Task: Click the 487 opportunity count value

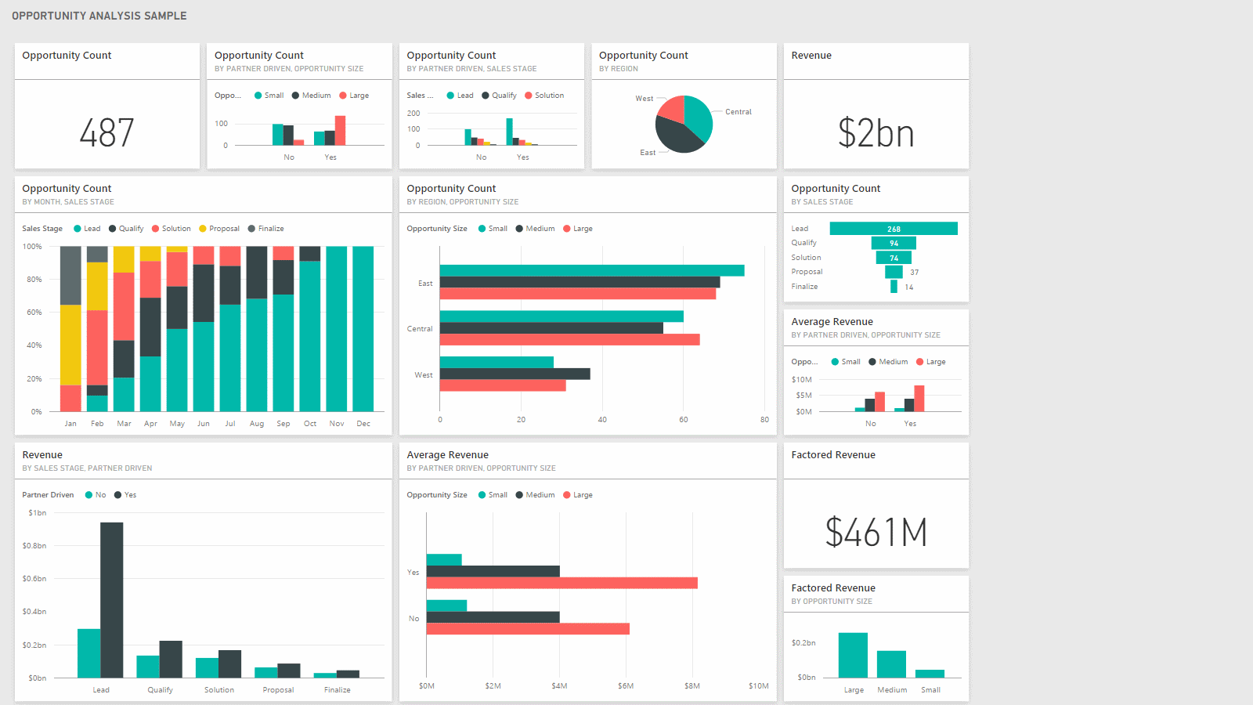Action: [x=107, y=132]
